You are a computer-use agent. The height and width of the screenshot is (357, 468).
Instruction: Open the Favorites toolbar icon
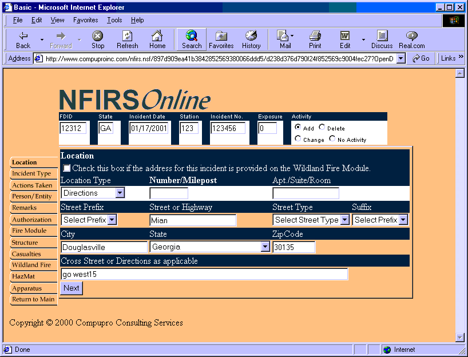(221, 36)
